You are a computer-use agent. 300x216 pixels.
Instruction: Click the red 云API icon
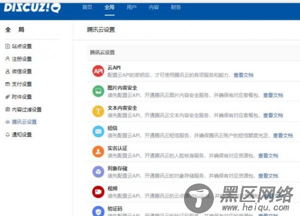point(98,71)
